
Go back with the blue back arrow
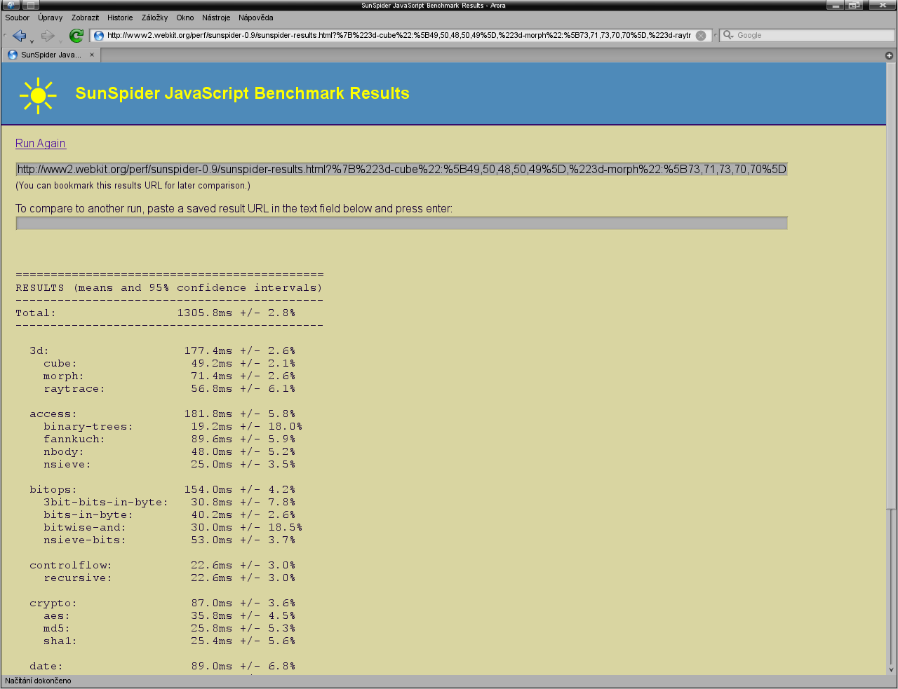19,36
